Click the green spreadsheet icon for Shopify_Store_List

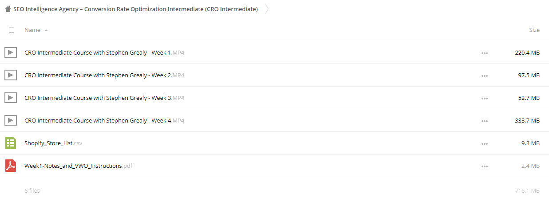pyautogui.click(x=11, y=143)
